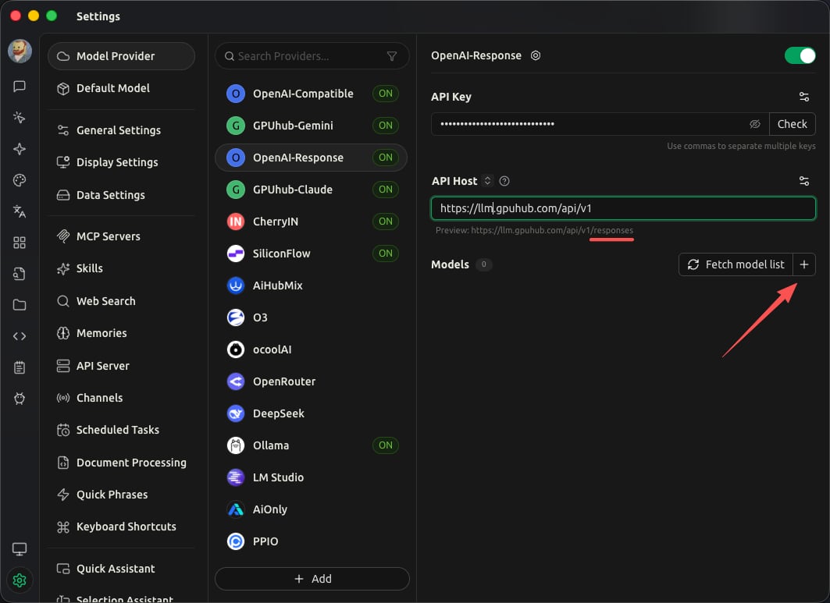Click the monitor theme icon in sidebar

click(x=20, y=549)
